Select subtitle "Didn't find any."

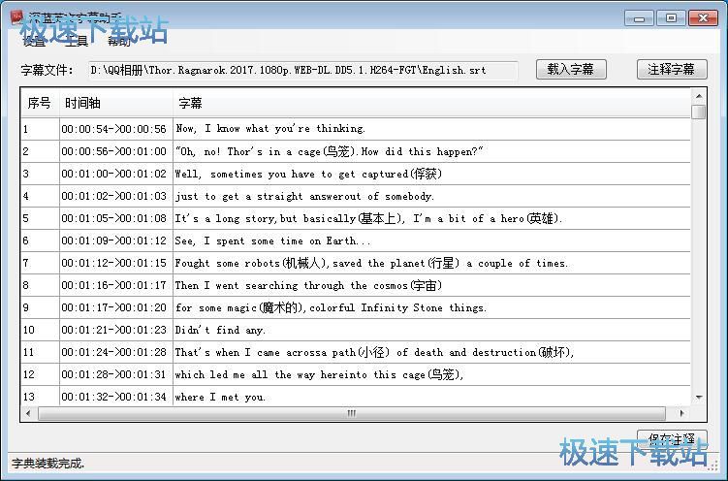click(431, 330)
